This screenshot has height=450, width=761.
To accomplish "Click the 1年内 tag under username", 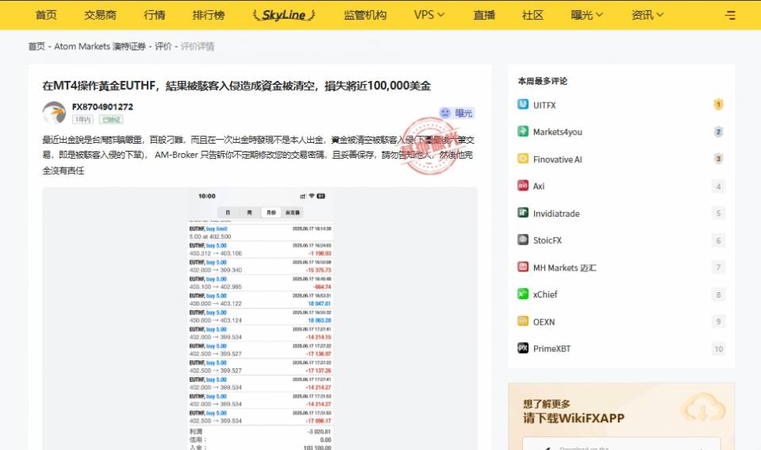I will (x=83, y=119).
